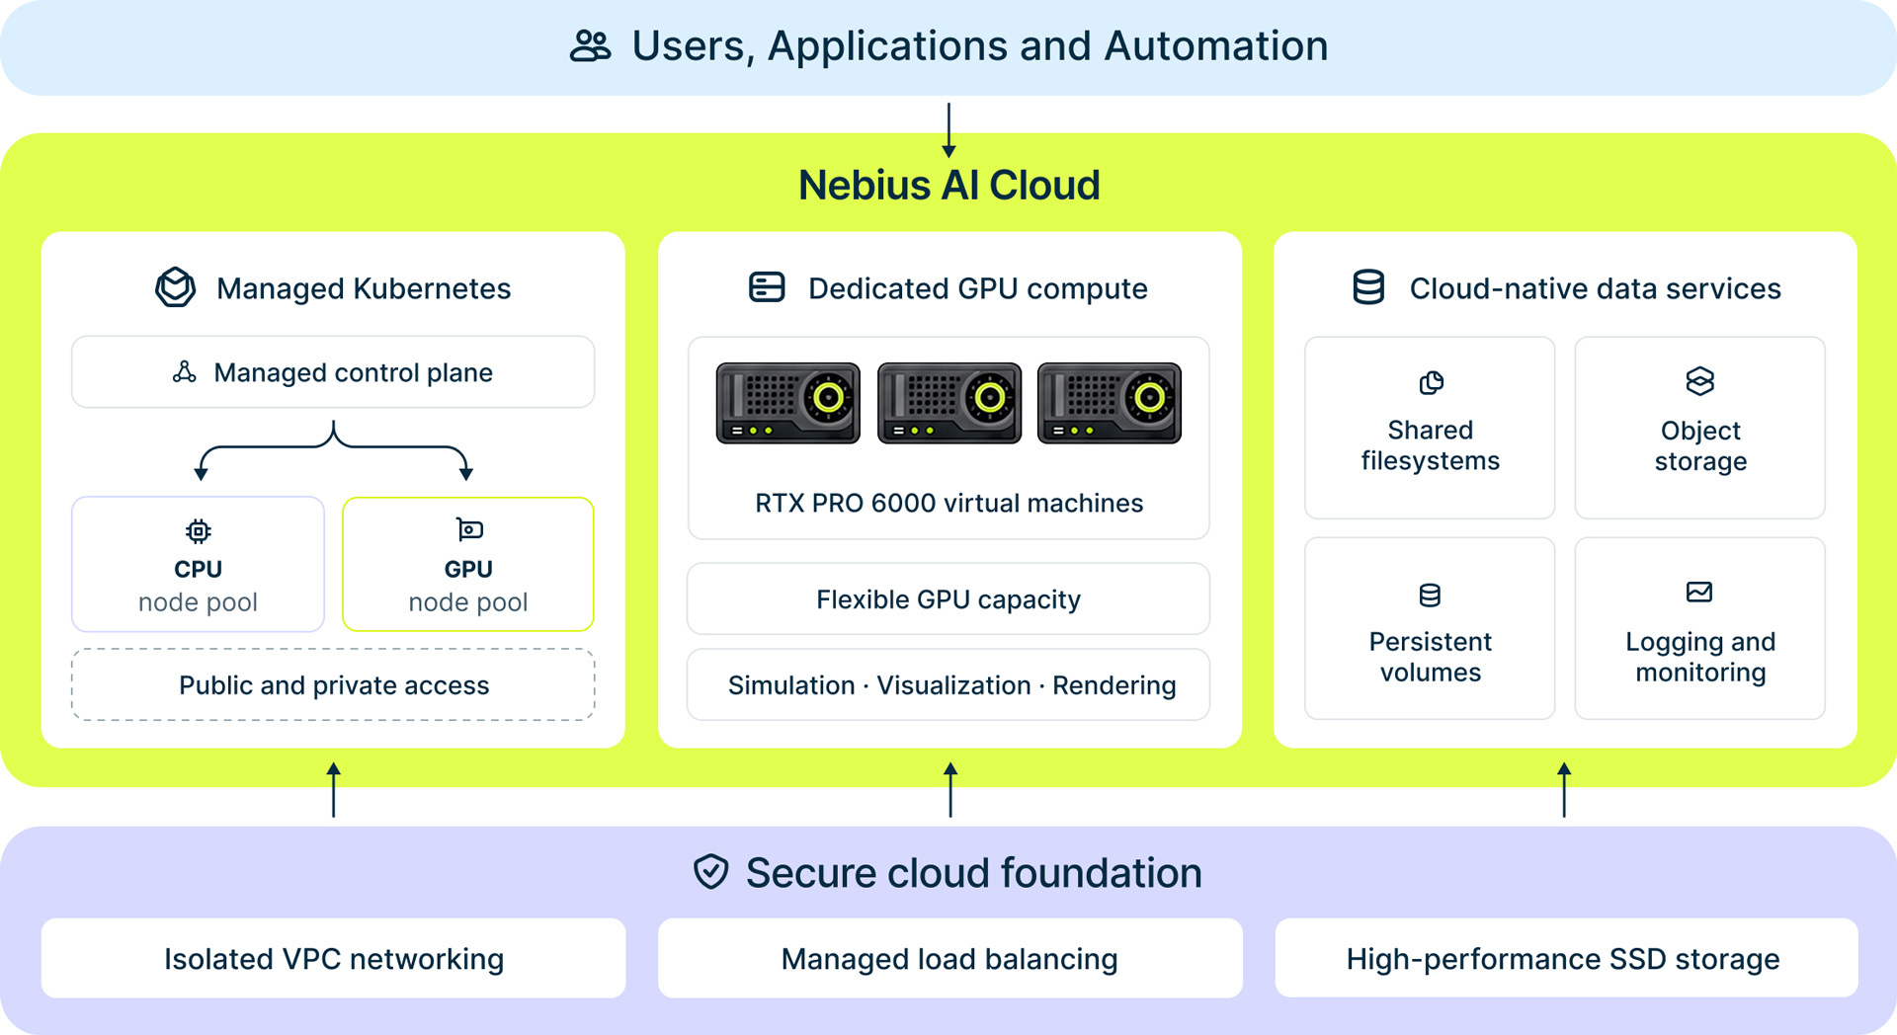
Task: Click the third RTX PRO 6000 GPU image
Action: point(1110,403)
